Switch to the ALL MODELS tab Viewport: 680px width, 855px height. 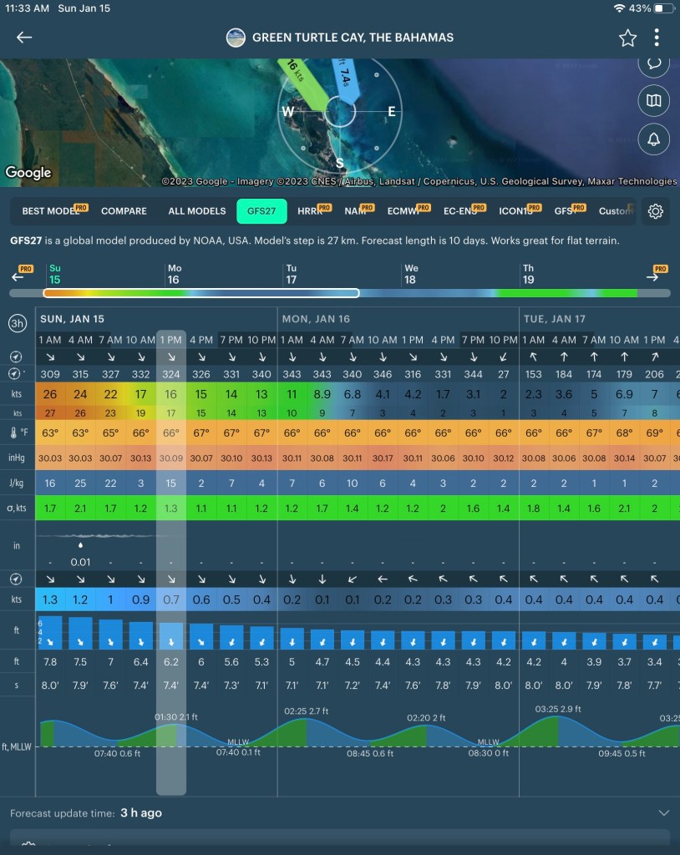click(196, 211)
